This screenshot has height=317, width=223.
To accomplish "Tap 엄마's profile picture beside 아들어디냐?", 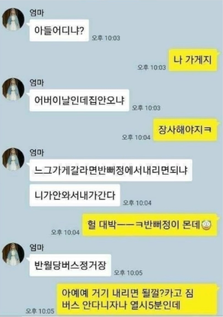I will coord(13,19).
